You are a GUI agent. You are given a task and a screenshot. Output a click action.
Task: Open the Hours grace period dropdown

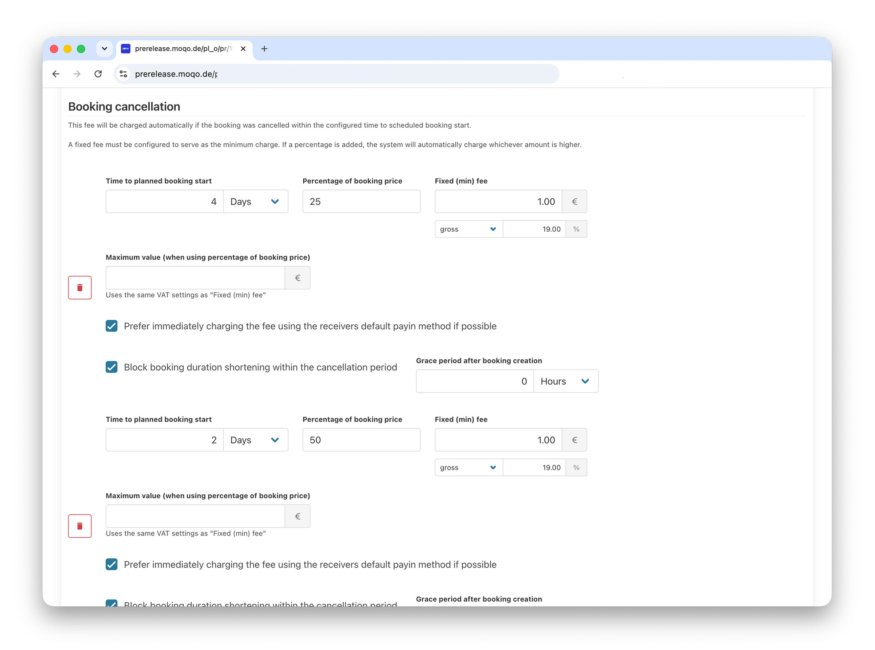[x=565, y=381]
